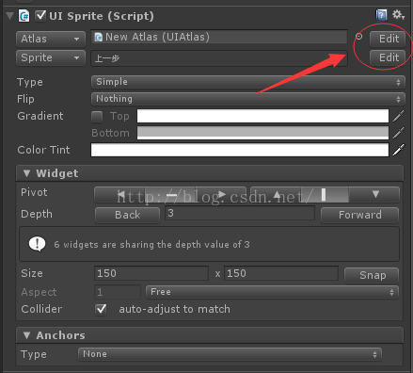Click the Size width field
413x373 pixels.
(x=151, y=273)
